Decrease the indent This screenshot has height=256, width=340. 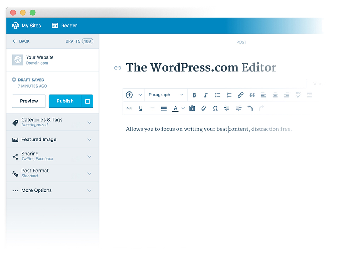coord(227,108)
